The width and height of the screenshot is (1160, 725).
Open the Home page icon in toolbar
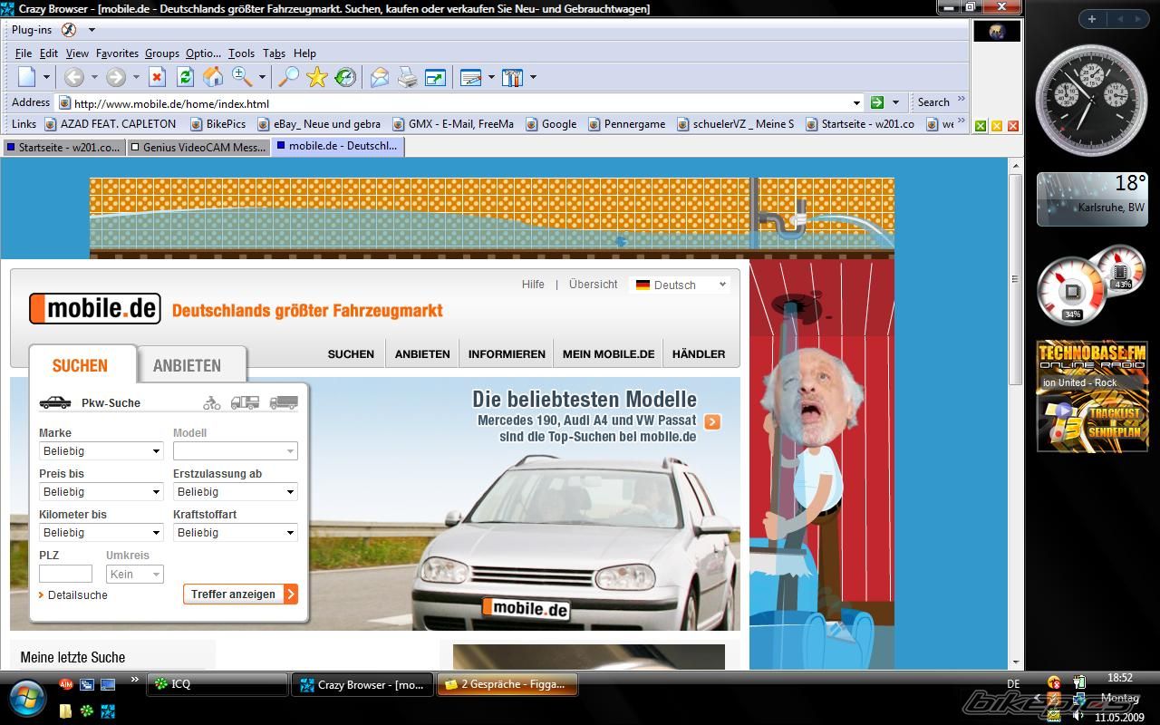coord(213,77)
